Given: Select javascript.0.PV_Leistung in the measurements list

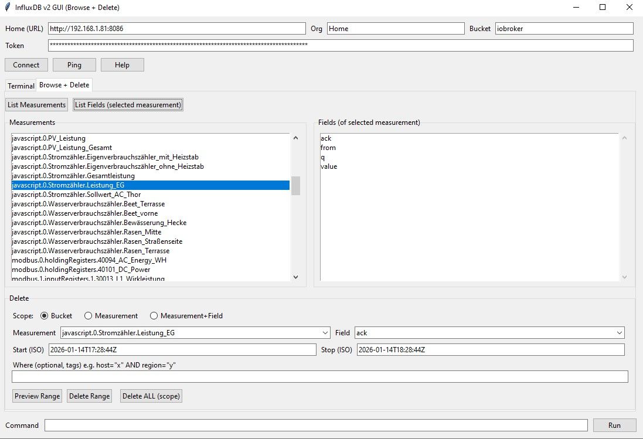Looking at the screenshot, I should 48,138.
